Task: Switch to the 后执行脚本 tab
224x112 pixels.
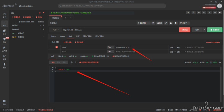Action: [100, 36]
